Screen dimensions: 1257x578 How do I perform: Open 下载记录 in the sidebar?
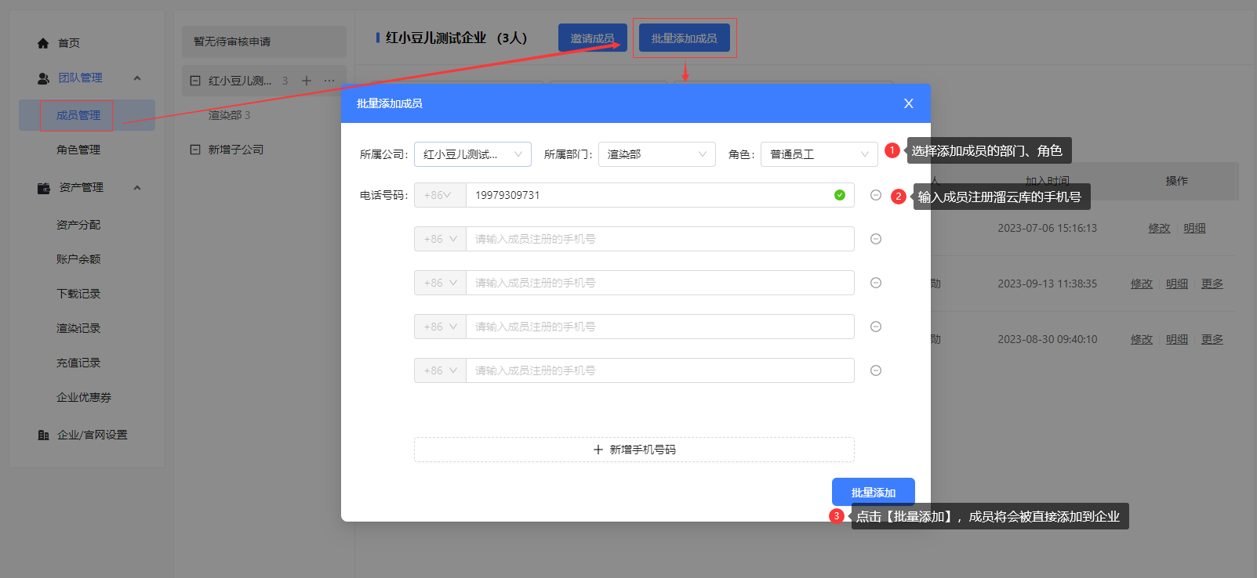[78, 294]
